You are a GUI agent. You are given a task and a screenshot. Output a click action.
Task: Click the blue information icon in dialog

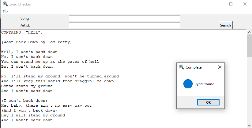point(188,84)
